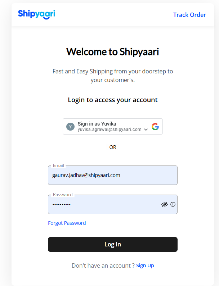Click the OR divider text

coord(113,147)
